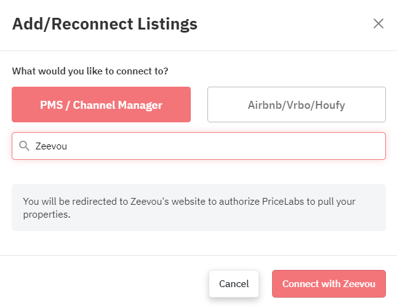This screenshot has width=397, height=308.
Task: Click the word PriceLabs in the info text
Action: coord(283,202)
